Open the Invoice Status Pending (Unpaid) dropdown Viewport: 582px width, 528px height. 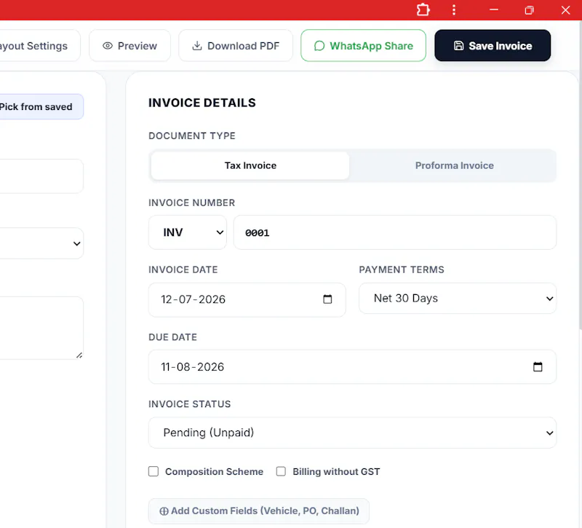click(x=352, y=433)
